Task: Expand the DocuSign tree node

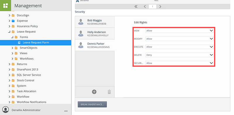Action: [x=9, y=16]
